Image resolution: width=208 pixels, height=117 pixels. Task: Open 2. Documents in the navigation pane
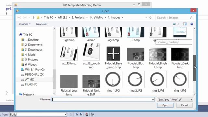click(34, 45)
